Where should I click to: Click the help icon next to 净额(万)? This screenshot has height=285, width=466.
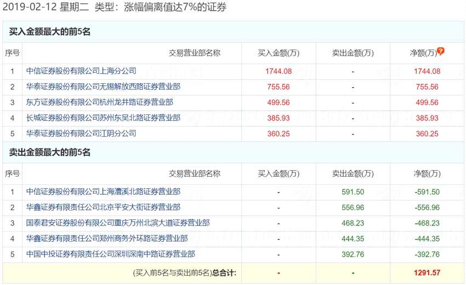[441, 51]
